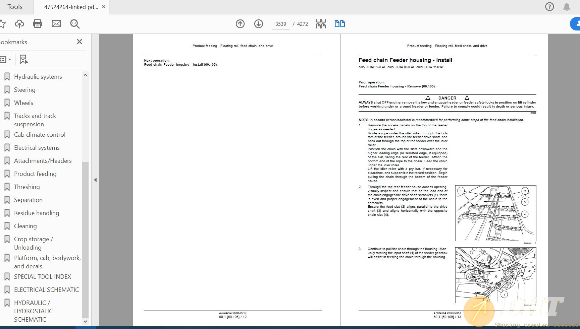Click the bookmark icon beside Steering
Screen dimensions: 580x329
click(x=7, y=90)
